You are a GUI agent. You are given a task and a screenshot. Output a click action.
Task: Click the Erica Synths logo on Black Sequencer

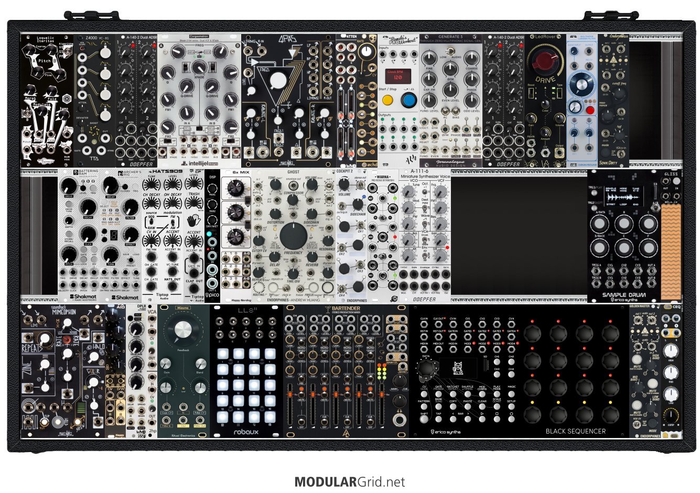pyautogui.click(x=446, y=432)
